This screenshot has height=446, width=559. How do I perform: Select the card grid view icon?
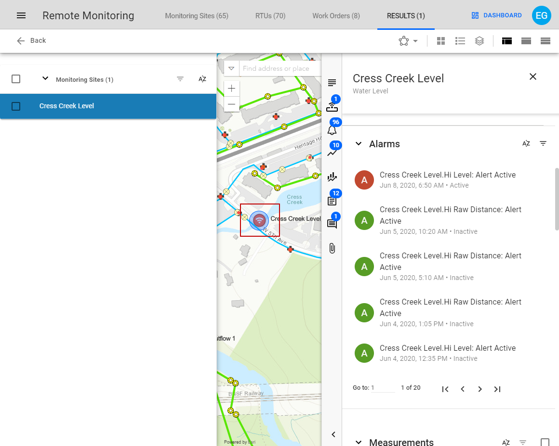[x=441, y=41]
